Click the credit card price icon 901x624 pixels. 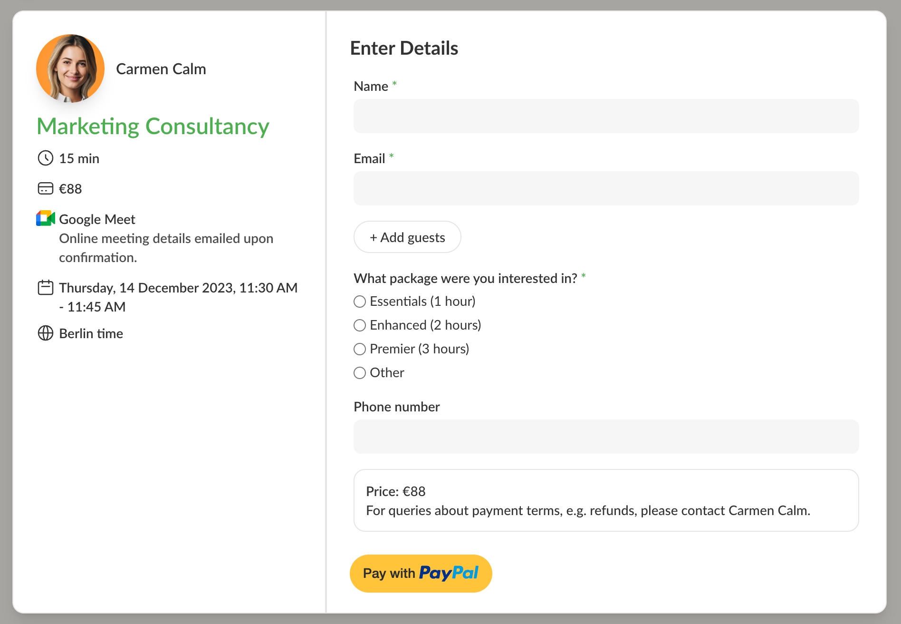click(46, 189)
